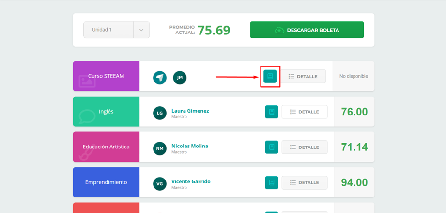The height and width of the screenshot is (213, 446).
Task: Click the NM avatar of Nicolas Molina
Action: [160, 148]
